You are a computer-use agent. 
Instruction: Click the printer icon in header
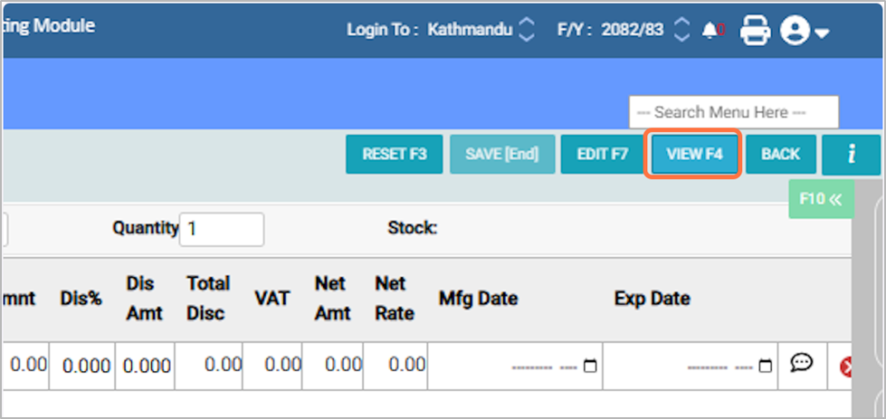tap(755, 31)
